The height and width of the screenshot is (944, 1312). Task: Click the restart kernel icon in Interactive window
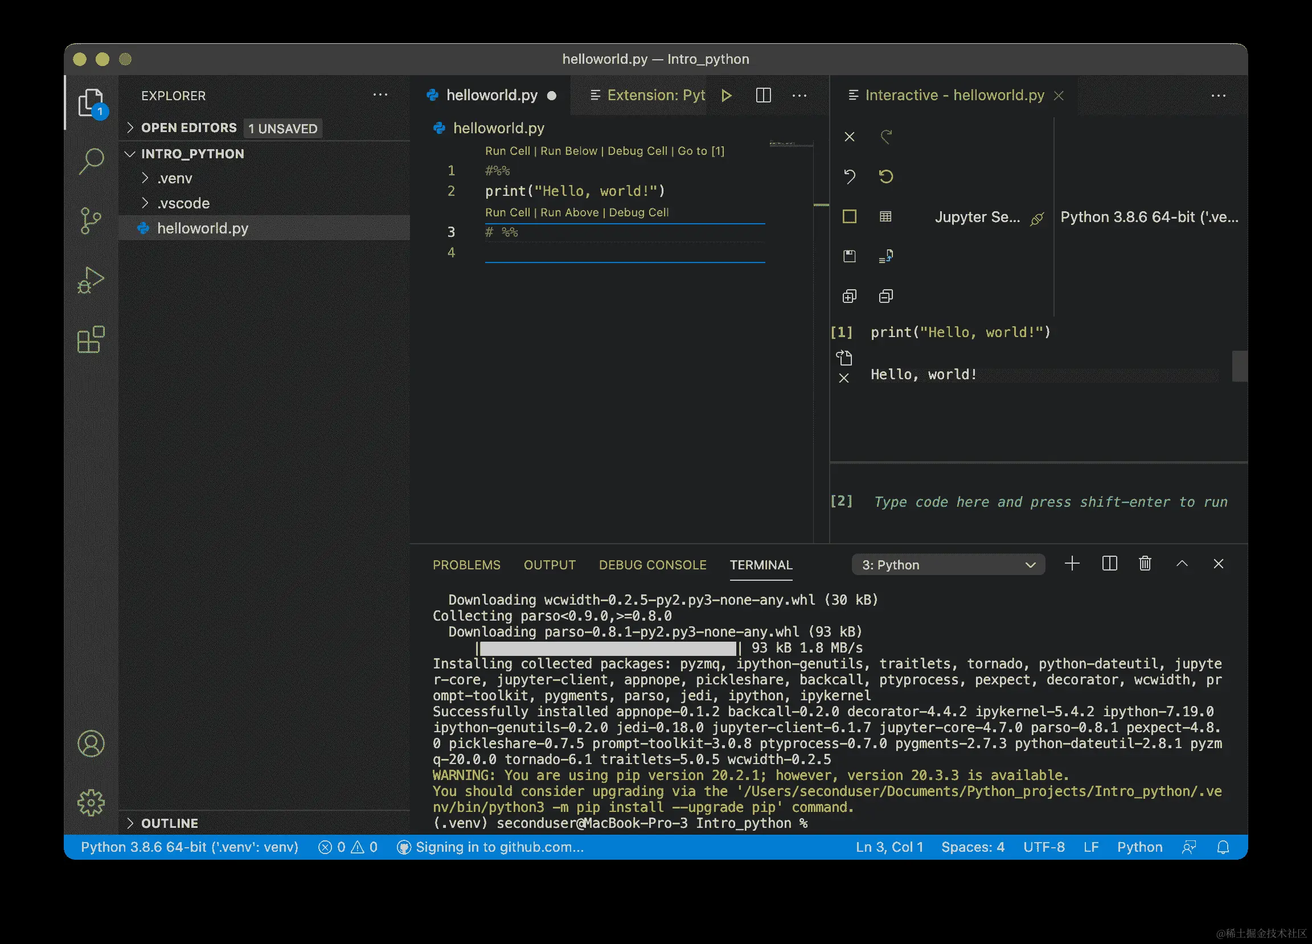coord(885,177)
